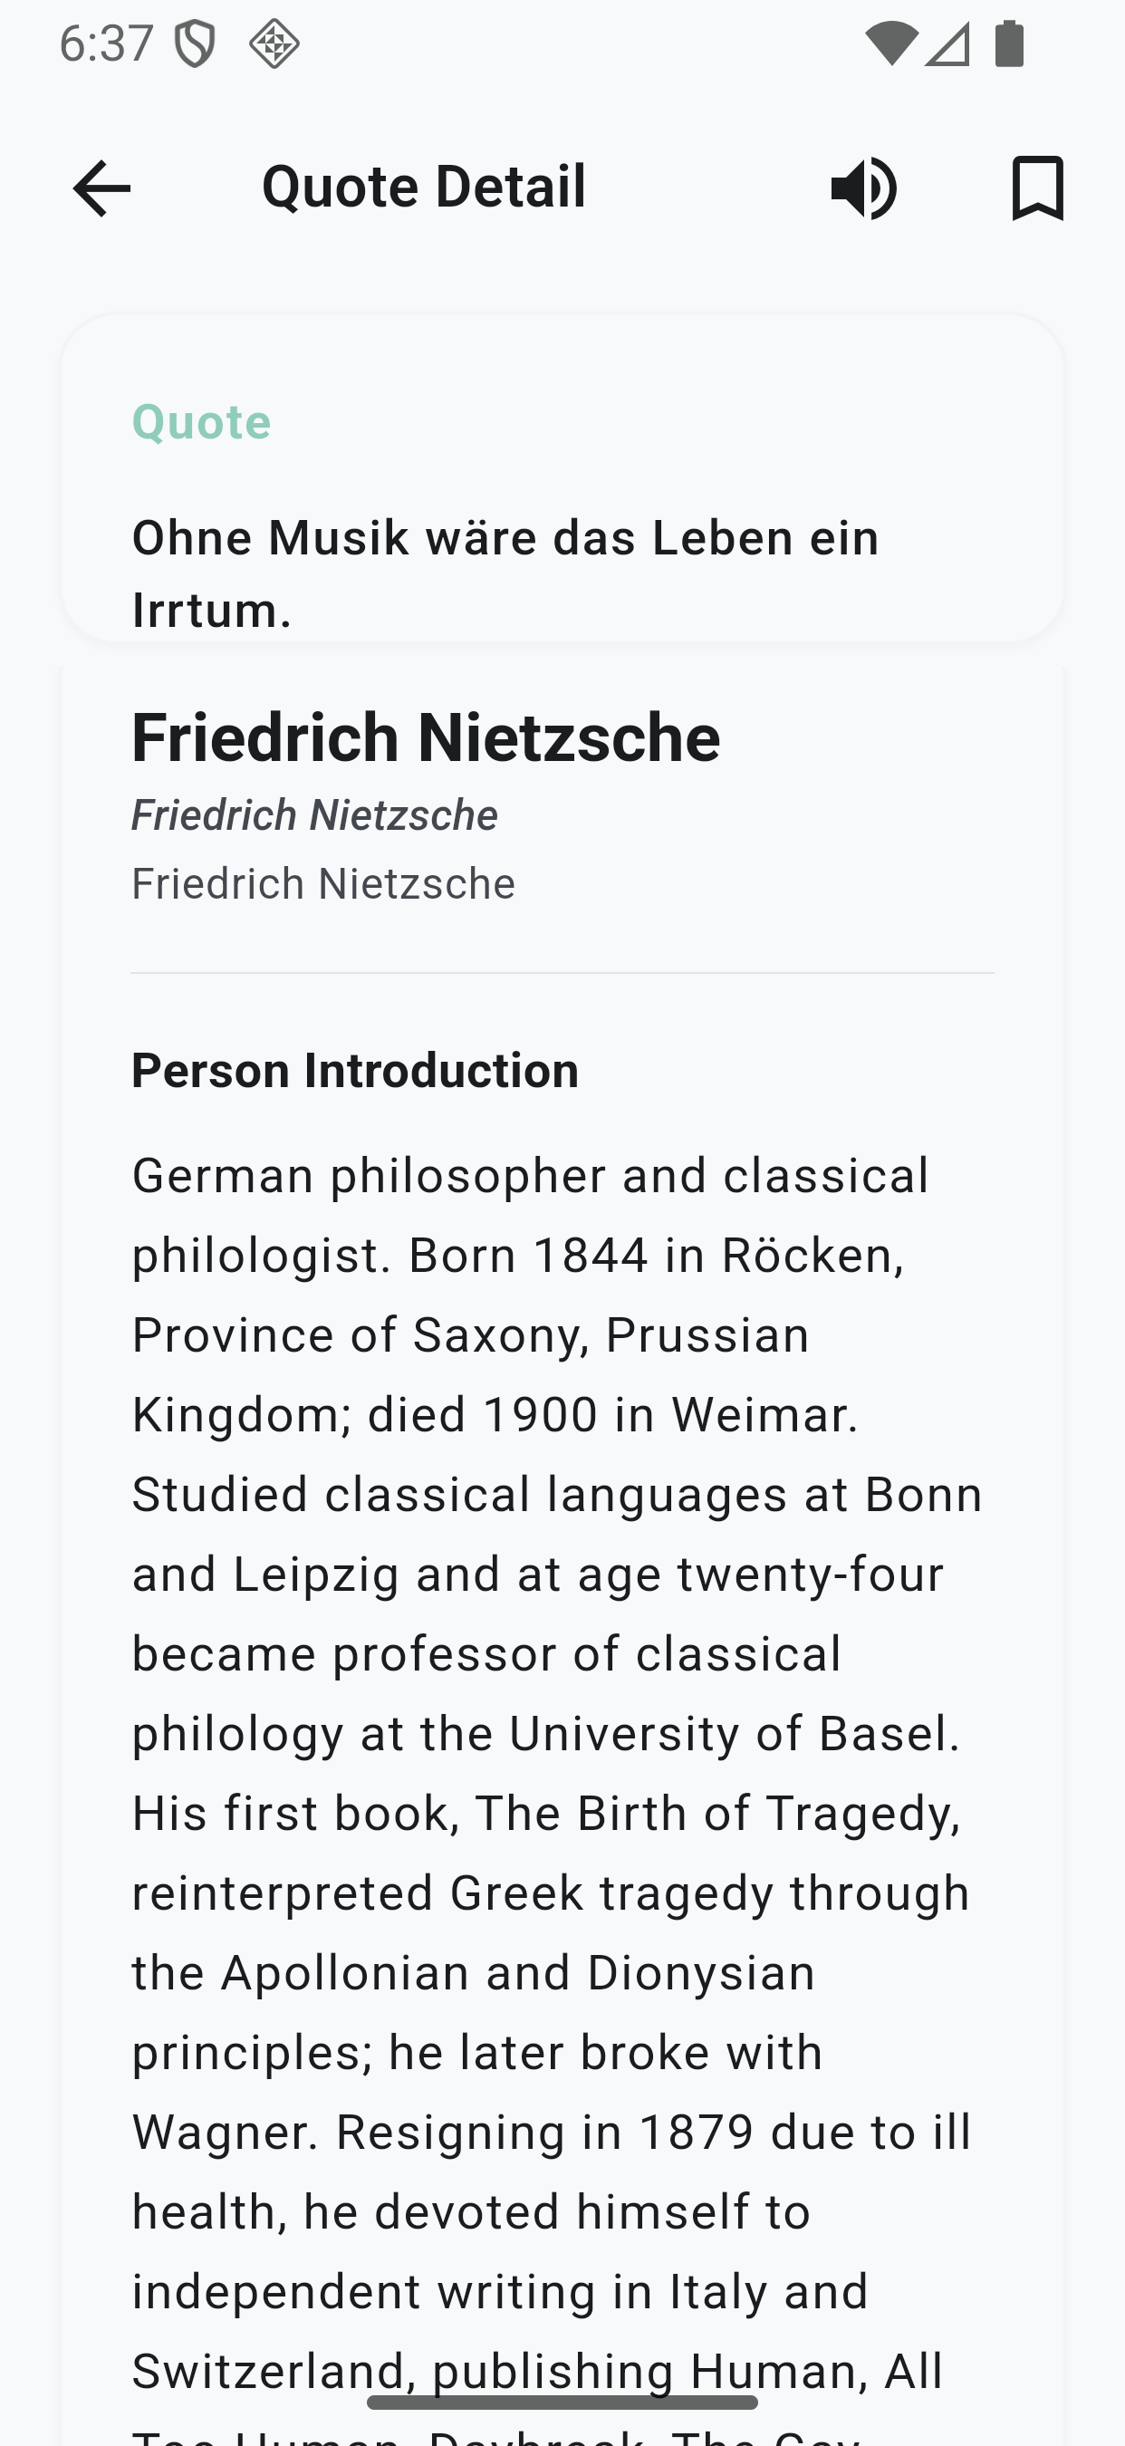Tap the Person Introduction heading

coord(355,1070)
